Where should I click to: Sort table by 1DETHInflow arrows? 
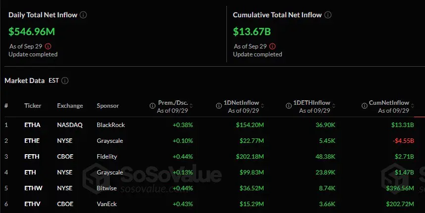tap(333, 106)
